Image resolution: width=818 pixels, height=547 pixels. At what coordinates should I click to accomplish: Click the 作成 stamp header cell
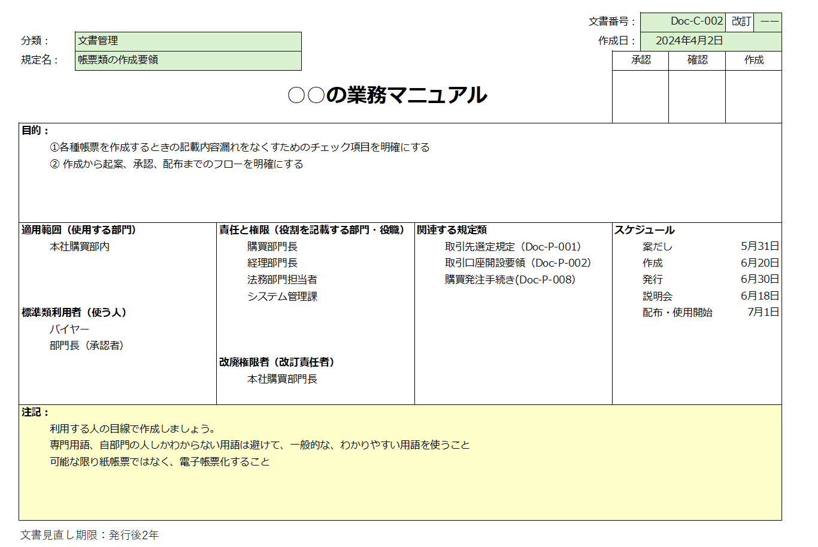pos(753,61)
